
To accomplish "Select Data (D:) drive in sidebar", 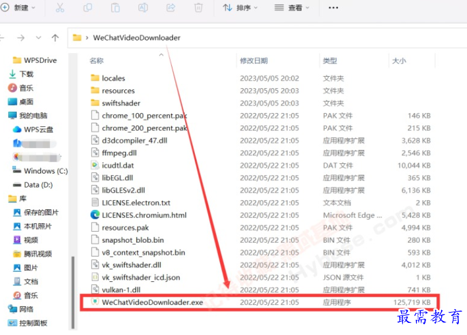I will point(33,185).
